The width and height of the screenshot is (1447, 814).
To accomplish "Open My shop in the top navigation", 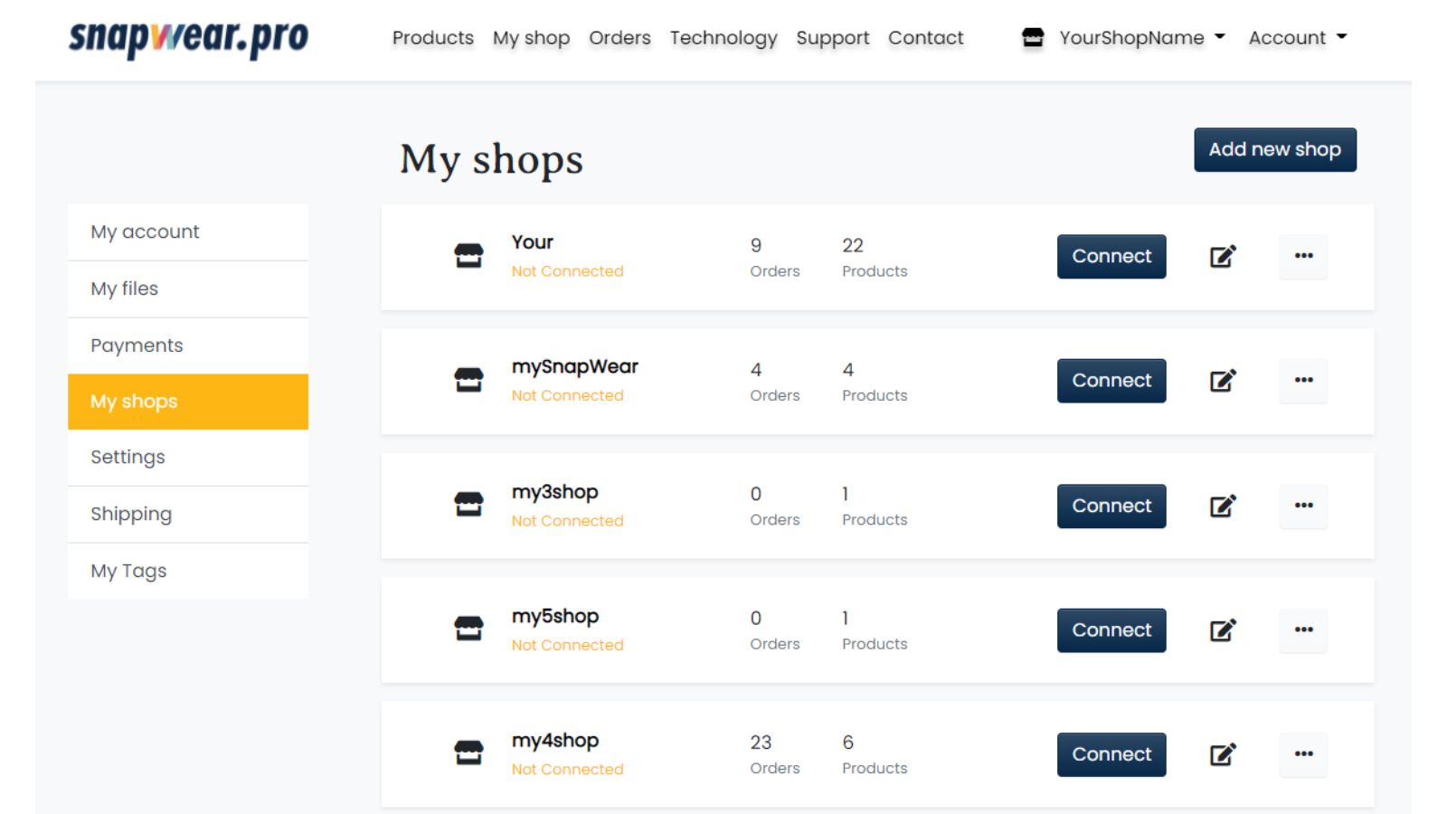I will tap(531, 38).
